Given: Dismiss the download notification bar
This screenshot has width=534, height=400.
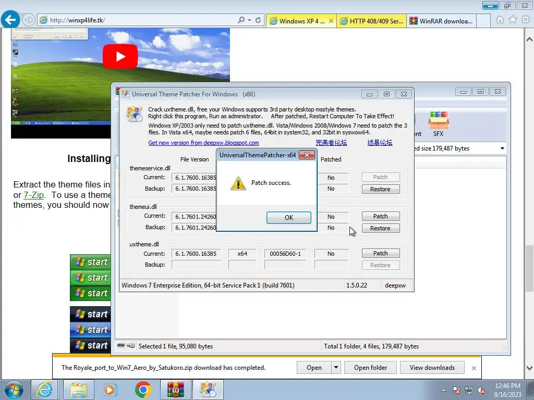Looking at the screenshot, I should [x=474, y=368].
